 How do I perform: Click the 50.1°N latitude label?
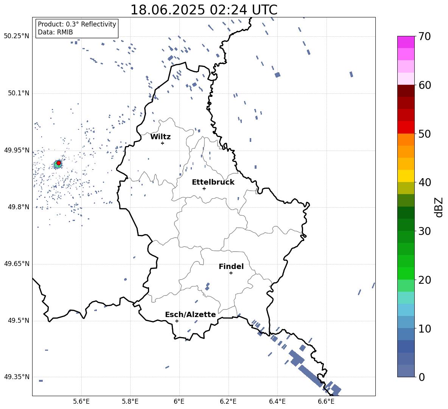[19, 93]
